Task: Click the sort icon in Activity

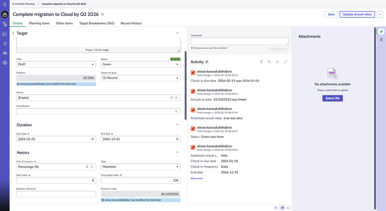Action: pyautogui.click(x=277, y=62)
